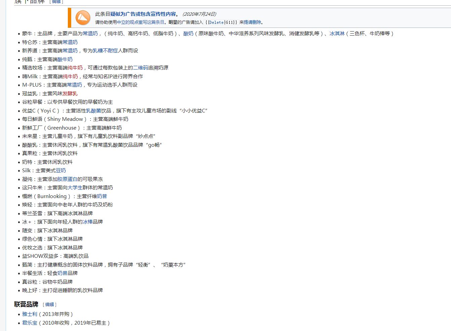The width and height of the screenshot is (451, 331).
Task: Open the 大学生 link
Action: coord(75,188)
